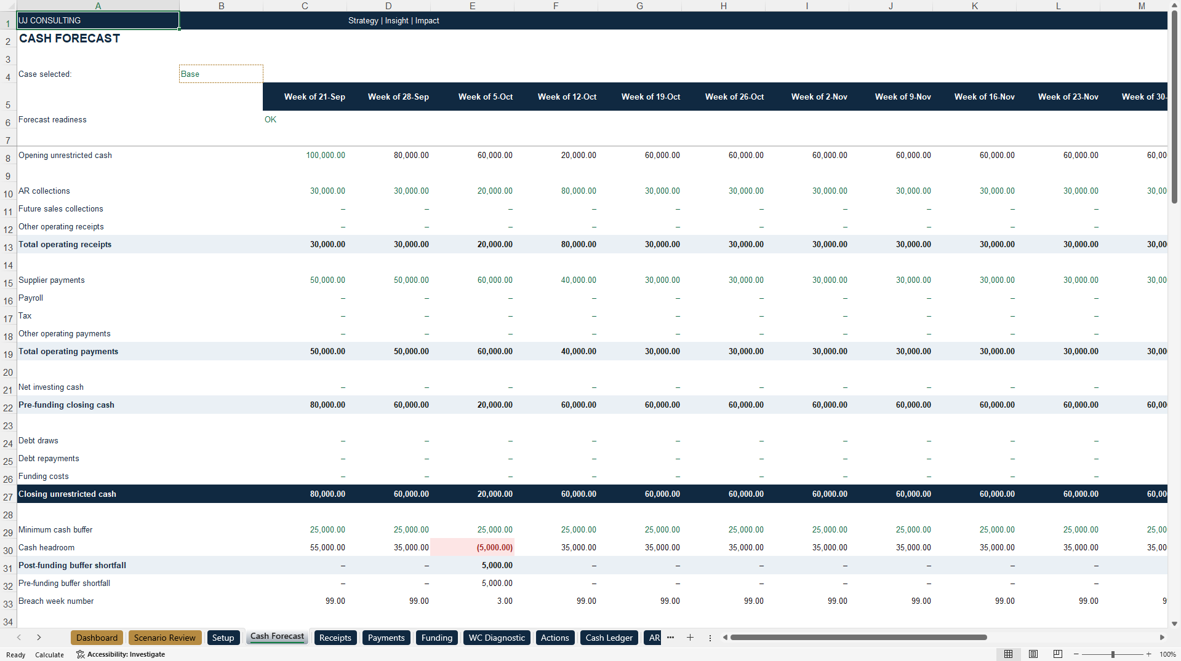Click the 100% zoom level
1181x661 pixels.
(x=1167, y=654)
